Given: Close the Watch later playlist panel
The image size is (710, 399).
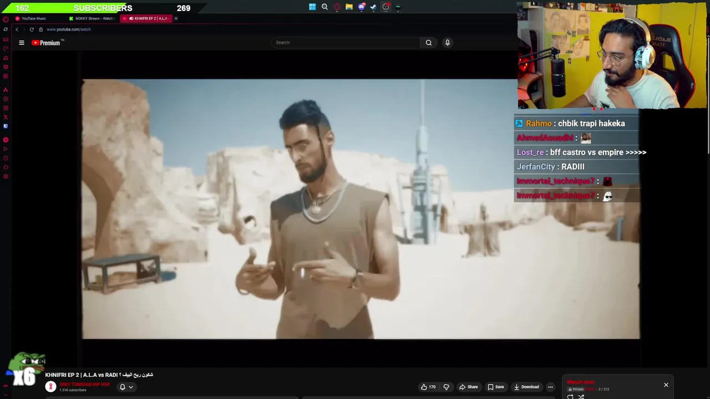Looking at the screenshot, I should pyautogui.click(x=666, y=385).
